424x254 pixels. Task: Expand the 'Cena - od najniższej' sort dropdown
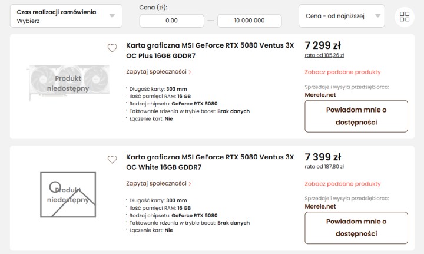coord(342,16)
